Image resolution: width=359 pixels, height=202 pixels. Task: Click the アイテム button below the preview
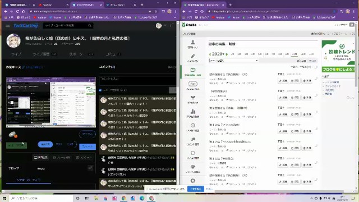[x=88, y=134]
